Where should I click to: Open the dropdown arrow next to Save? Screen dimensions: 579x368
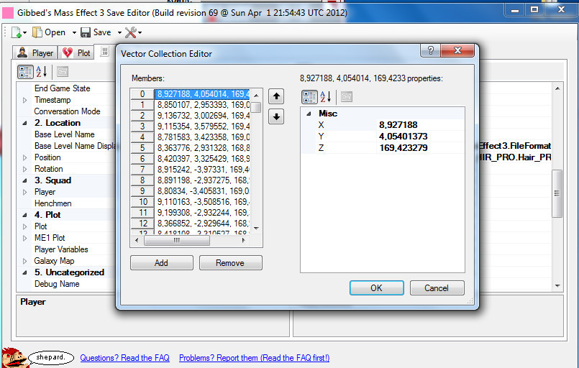[119, 32]
